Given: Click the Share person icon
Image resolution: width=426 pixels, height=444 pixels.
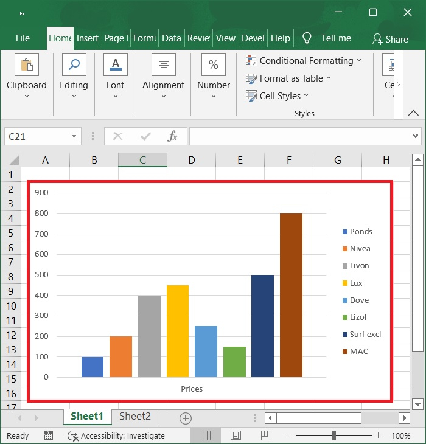Looking at the screenshot, I should tap(377, 39).
